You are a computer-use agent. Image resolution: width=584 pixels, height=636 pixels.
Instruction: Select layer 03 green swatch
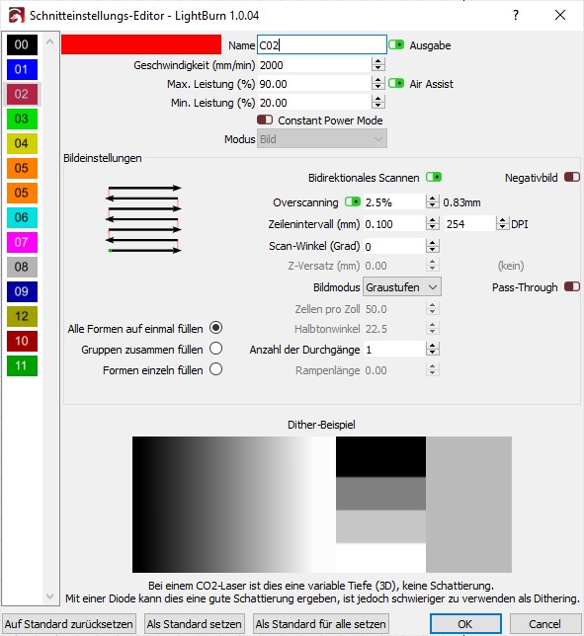pos(22,119)
